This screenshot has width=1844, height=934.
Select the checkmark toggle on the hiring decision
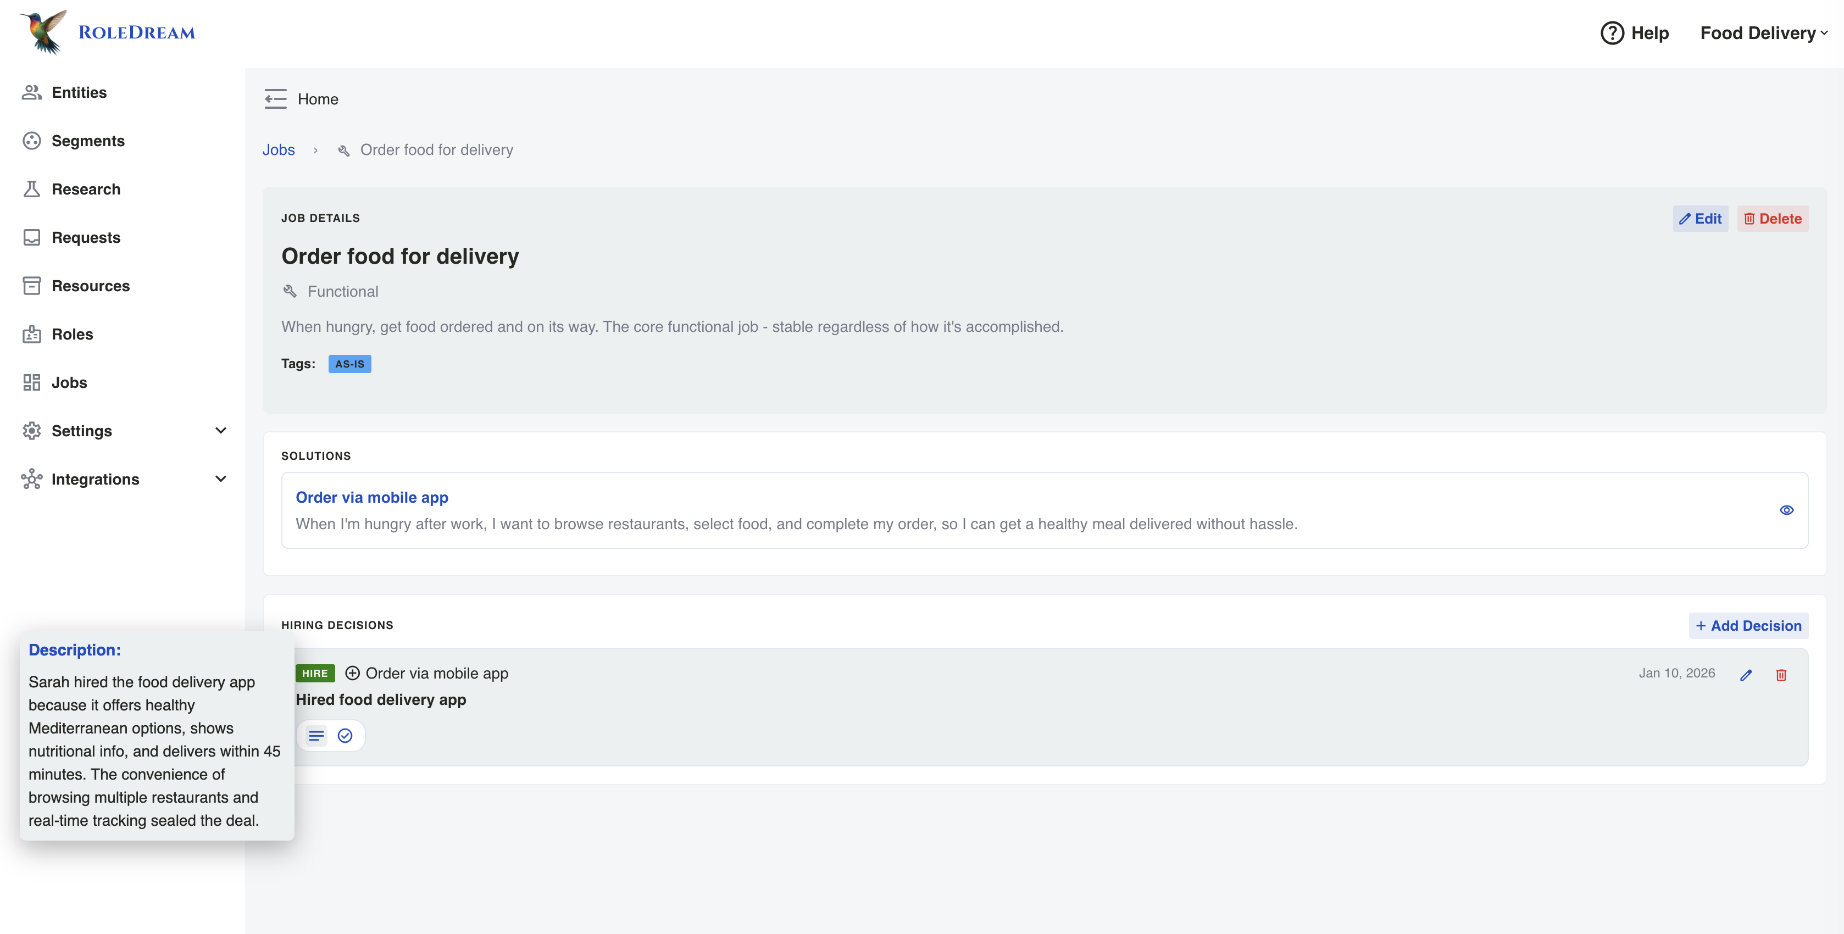345,735
